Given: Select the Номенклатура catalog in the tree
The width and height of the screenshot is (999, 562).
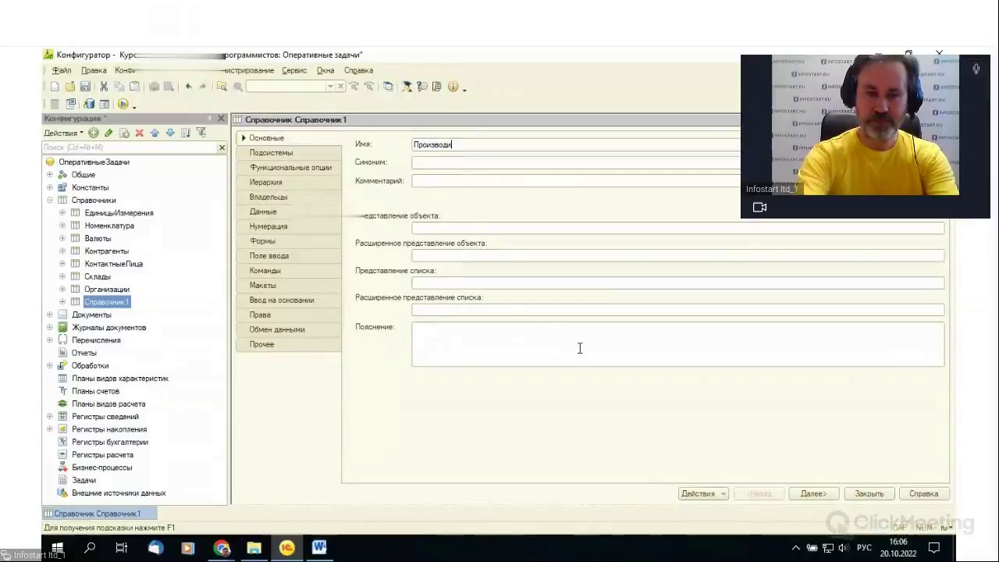Looking at the screenshot, I should coord(109,226).
